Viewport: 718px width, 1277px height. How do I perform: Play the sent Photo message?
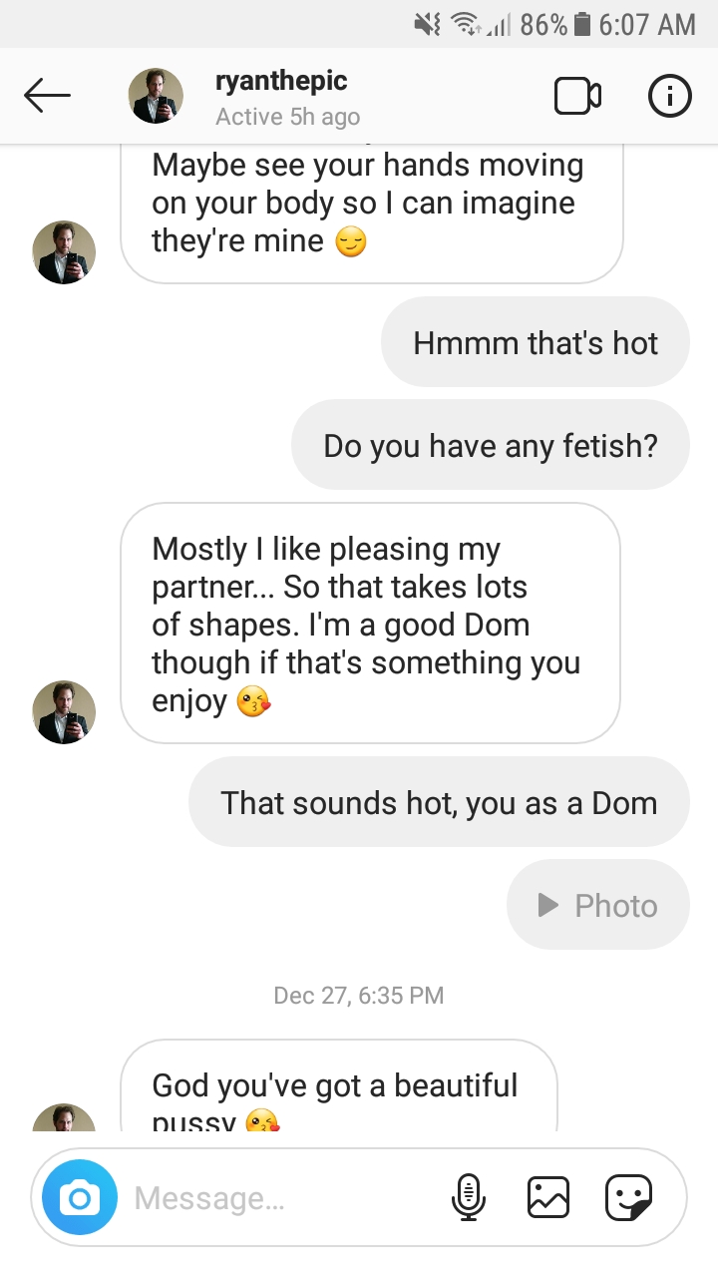[598, 905]
